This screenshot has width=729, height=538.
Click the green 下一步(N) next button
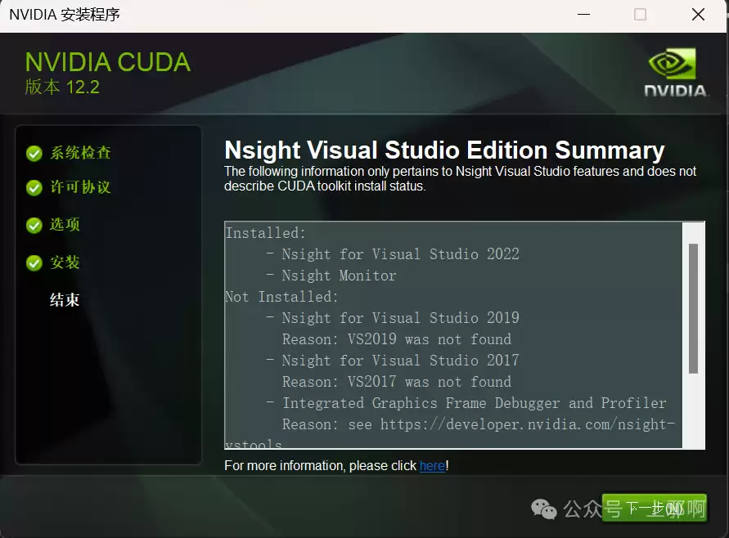point(655,508)
